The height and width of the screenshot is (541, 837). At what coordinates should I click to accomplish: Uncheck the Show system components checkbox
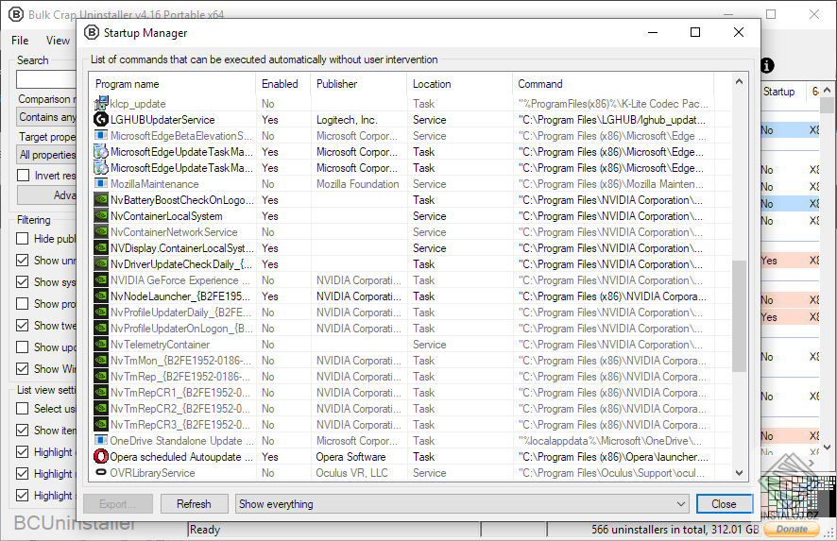[23, 281]
